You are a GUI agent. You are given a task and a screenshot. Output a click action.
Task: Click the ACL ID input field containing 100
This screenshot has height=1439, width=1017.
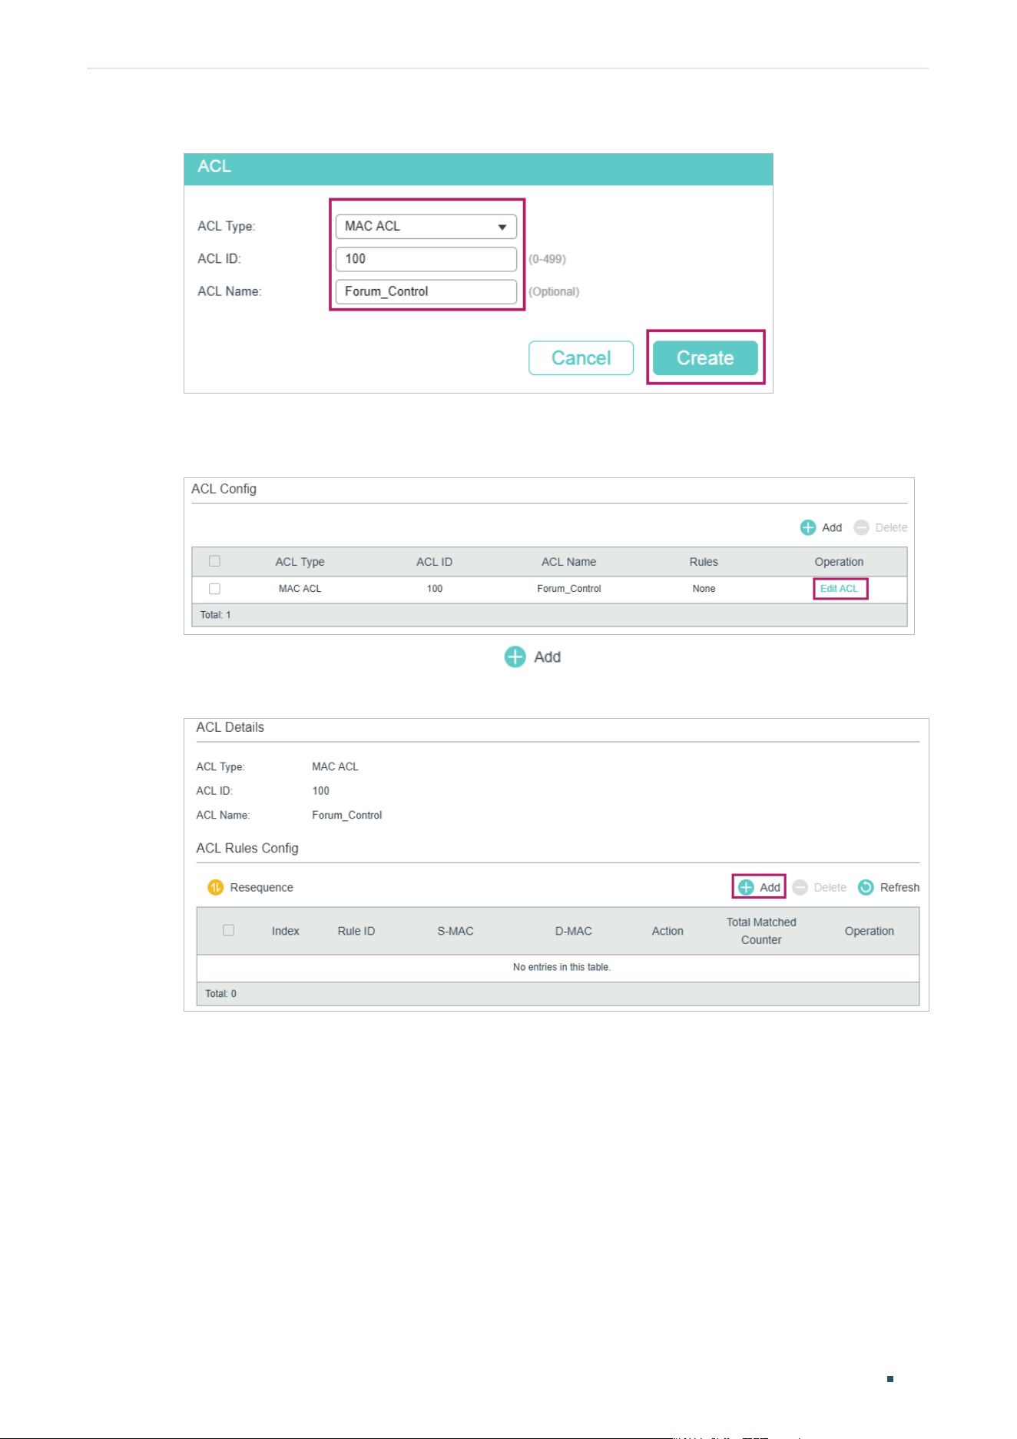[x=426, y=259]
